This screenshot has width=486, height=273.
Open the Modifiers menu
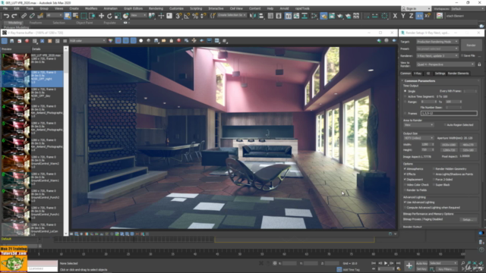point(91,8)
